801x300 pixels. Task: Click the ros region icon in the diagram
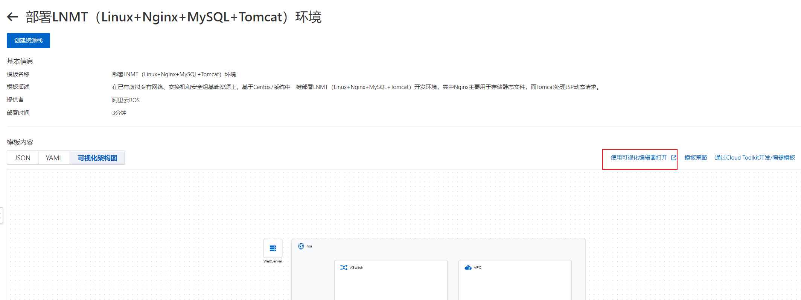pos(301,246)
